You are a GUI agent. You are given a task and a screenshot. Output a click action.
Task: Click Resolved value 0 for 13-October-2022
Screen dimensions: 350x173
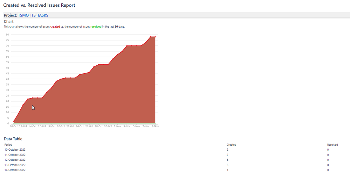[x=328, y=165]
